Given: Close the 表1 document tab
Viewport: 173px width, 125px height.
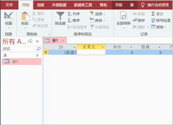Looking at the screenshot, I should [63, 41].
